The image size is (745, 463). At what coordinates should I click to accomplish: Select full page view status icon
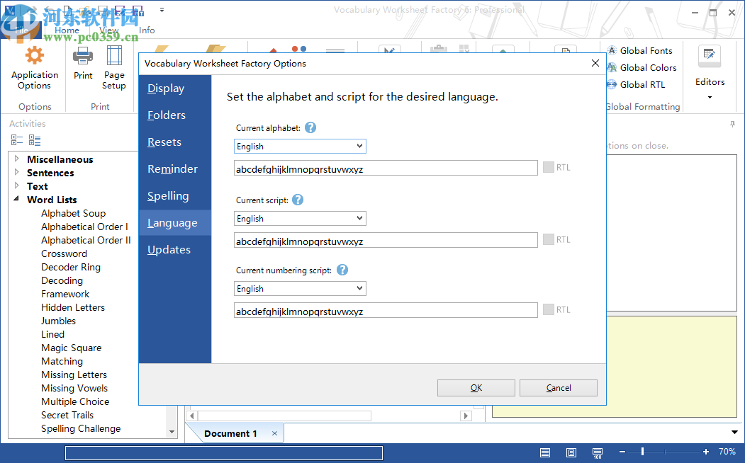(571, 452)
